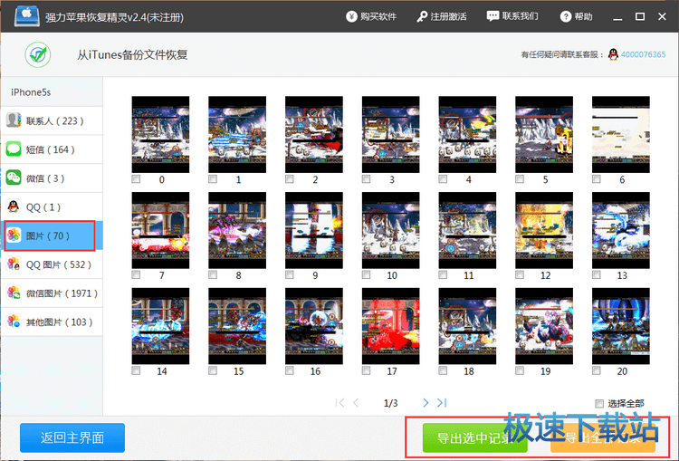Open the QQ (1) category
The image size is (679, 461).
point(52,206)
